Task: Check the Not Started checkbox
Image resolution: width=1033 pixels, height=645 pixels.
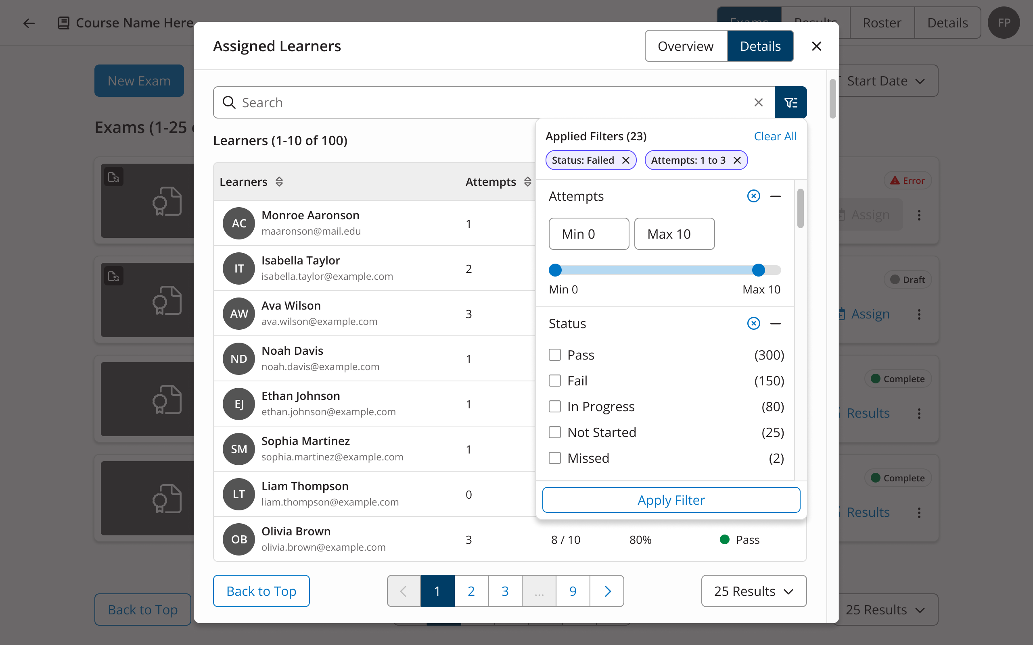Action: click(554, 432)
